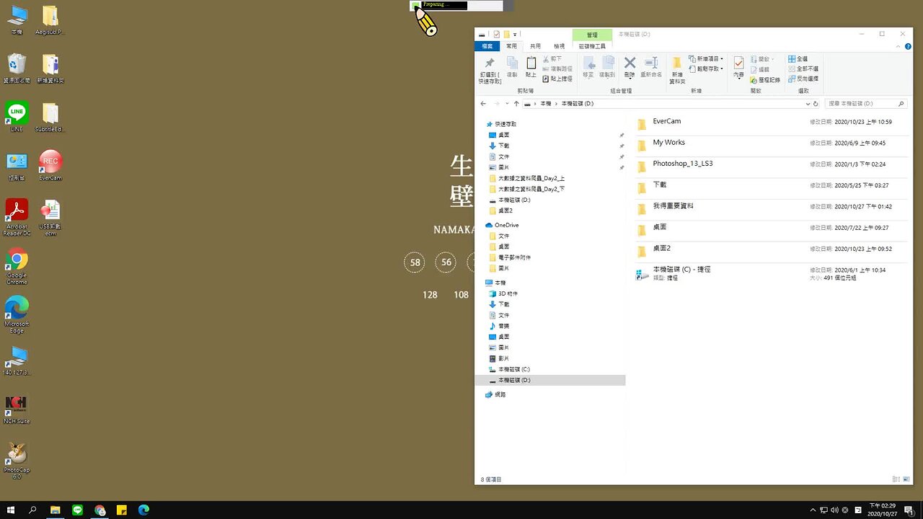The height and width of the screenshot is (519, 923).
Task: Select the NCH Suite desktop icon
Action: tap(17, 409)
